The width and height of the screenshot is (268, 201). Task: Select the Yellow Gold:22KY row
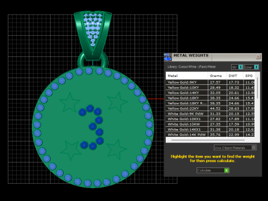tap(210, 108)
